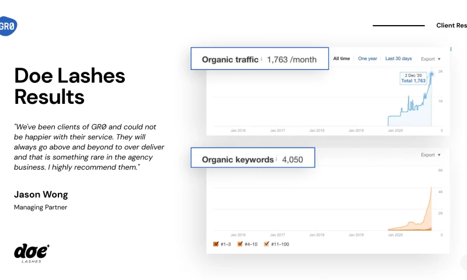Image resolution: width=467 pixels, height=280 pixels.
Task: Click the round button at bottom-right edge
Action: tap(465, 262)
